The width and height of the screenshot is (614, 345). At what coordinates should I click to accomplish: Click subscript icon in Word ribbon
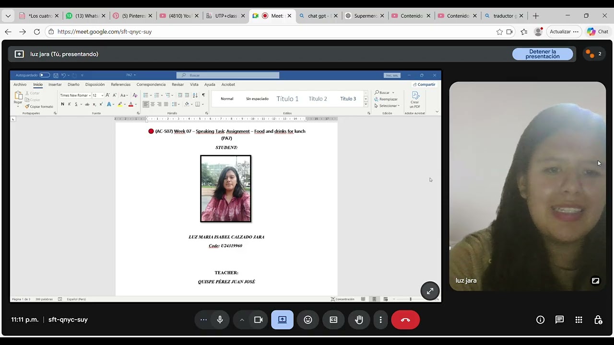point(94,104)
